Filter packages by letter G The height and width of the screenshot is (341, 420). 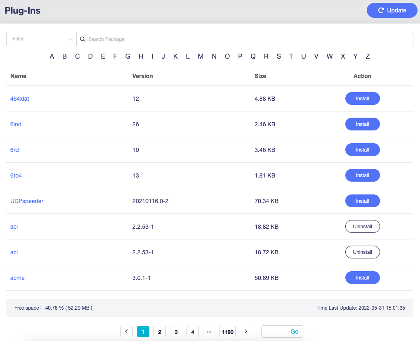pos(128,56)
